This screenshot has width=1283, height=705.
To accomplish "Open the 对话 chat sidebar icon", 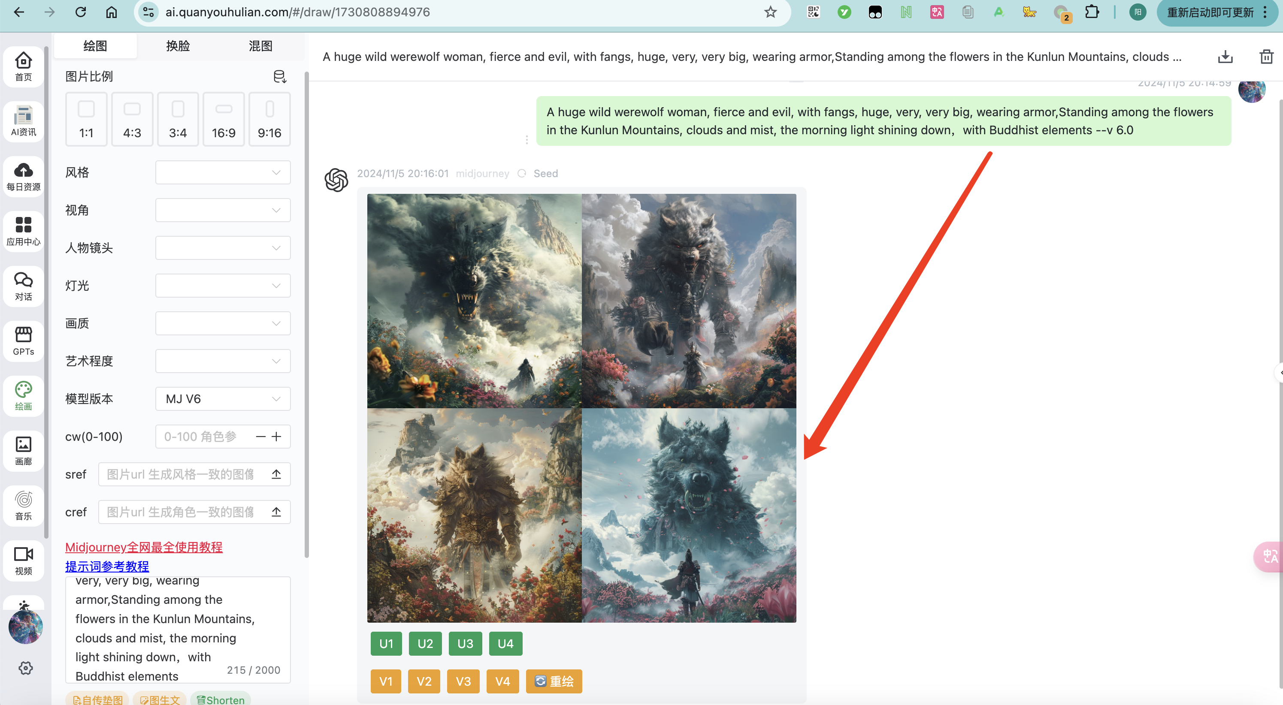I will (x=24, y=286).
